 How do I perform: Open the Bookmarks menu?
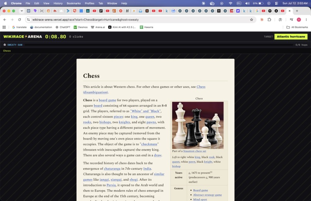coord(74,3)
